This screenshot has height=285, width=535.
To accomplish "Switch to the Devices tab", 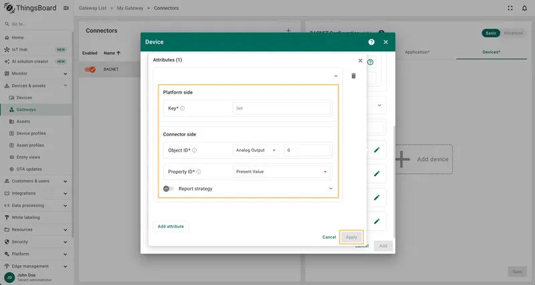I will (492, 52).
